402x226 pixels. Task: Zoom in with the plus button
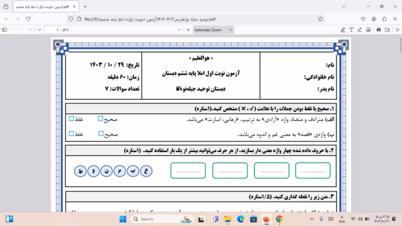[188, 30]
